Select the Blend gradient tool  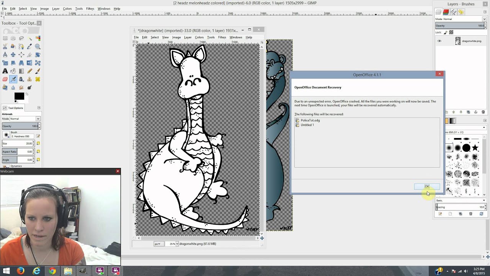tap(21, 71)
